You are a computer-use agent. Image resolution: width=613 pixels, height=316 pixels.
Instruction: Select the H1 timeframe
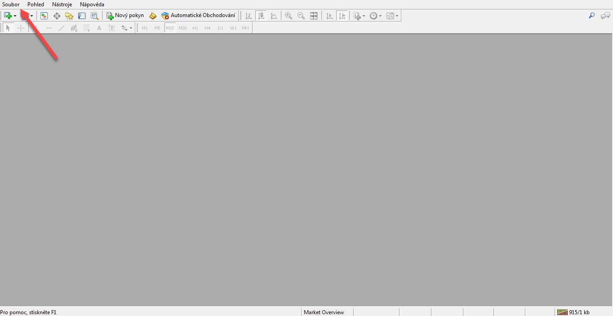195,28
